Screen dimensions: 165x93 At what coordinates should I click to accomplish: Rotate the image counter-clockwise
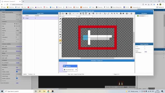coord(97,13)
